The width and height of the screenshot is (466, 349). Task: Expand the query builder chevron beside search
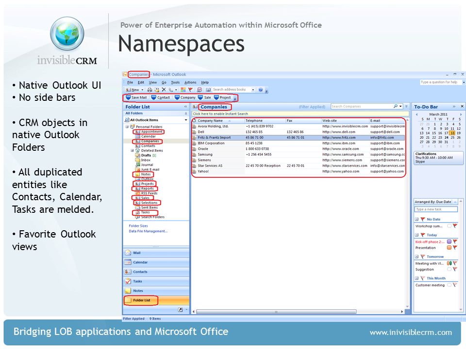click(x=406, y=106)
